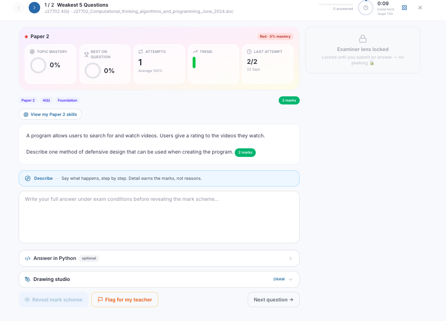Click the 0 answered label
Image resolution: width=446 pixels, height=321 pixels.
tap(343, 9)
